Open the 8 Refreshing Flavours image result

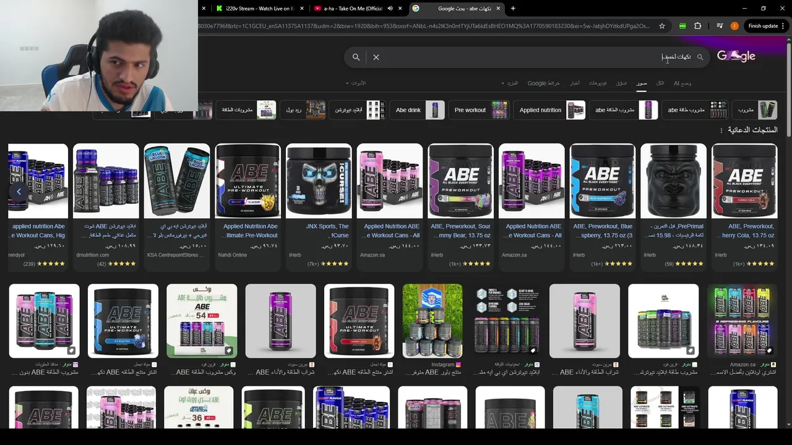click(x=742, y=321)
